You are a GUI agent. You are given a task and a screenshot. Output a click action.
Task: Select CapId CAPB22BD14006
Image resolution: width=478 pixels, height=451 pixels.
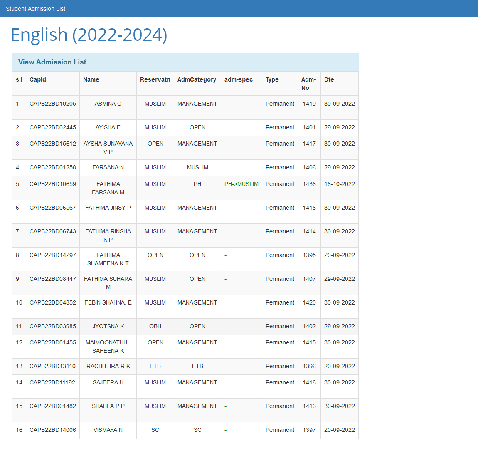point(53,430)
